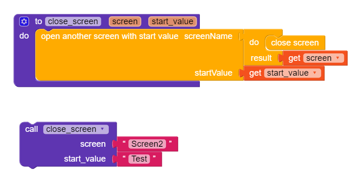Image resolution: width=357 pixels, height=189 pixels.
Task: Select the start_value parameter in procedure header
Action: 173,21
